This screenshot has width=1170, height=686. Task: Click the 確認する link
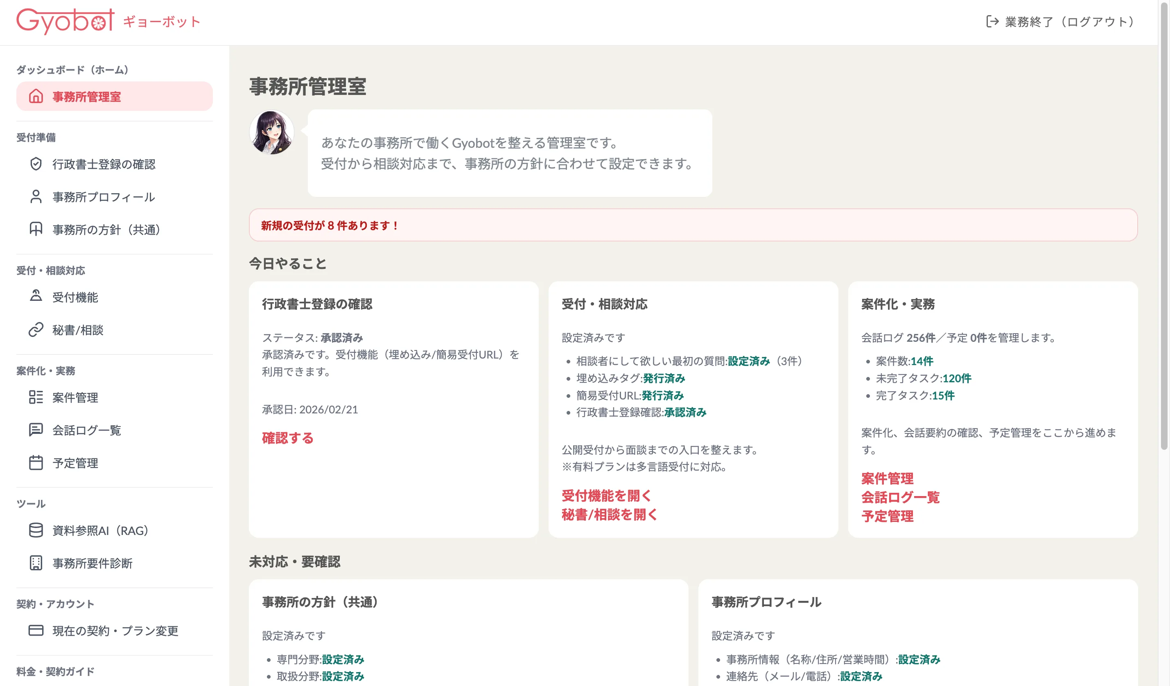coord(287,438)
